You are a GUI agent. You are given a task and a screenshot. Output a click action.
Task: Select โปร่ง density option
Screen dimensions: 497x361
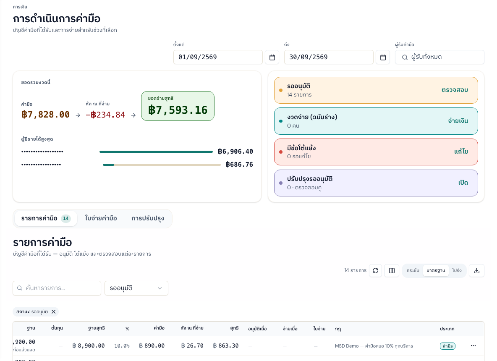pos(457,271)
